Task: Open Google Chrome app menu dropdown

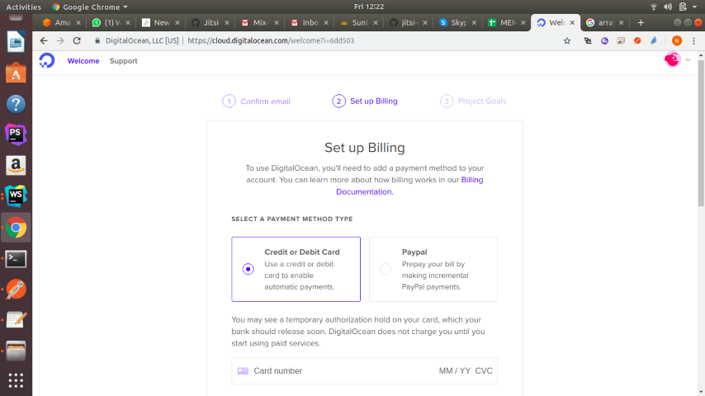Action: (x=90, y=7)
